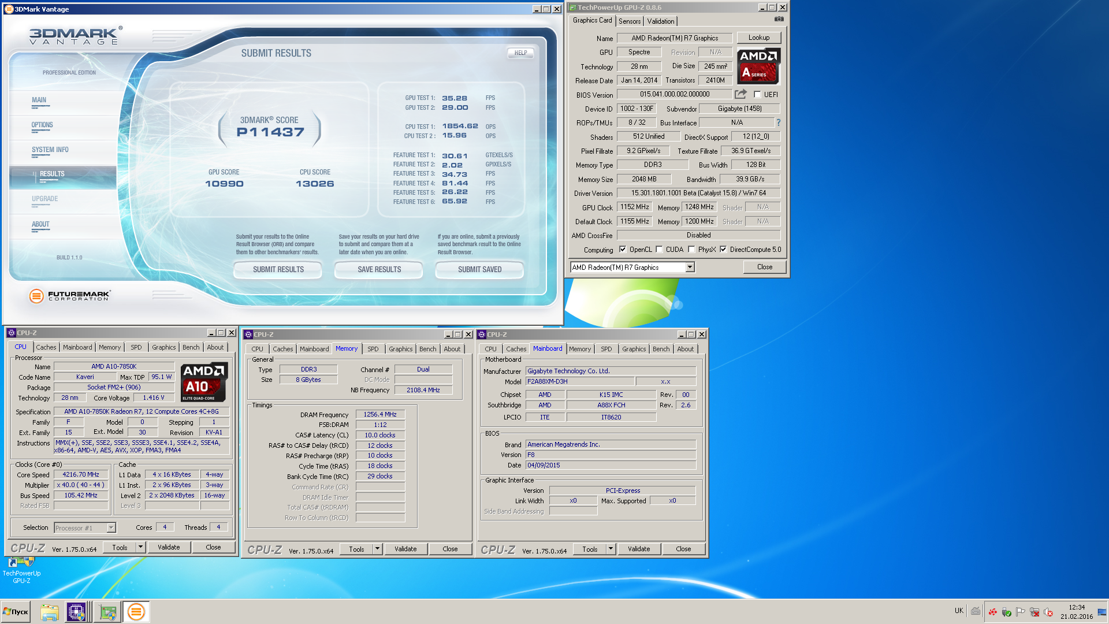1109x624 pixels.
Task: Open the muted volume tray icon
Action: [1048, 612]
